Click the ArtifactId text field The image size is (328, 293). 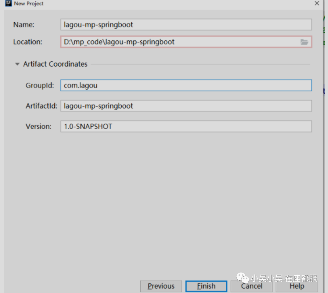186,106
